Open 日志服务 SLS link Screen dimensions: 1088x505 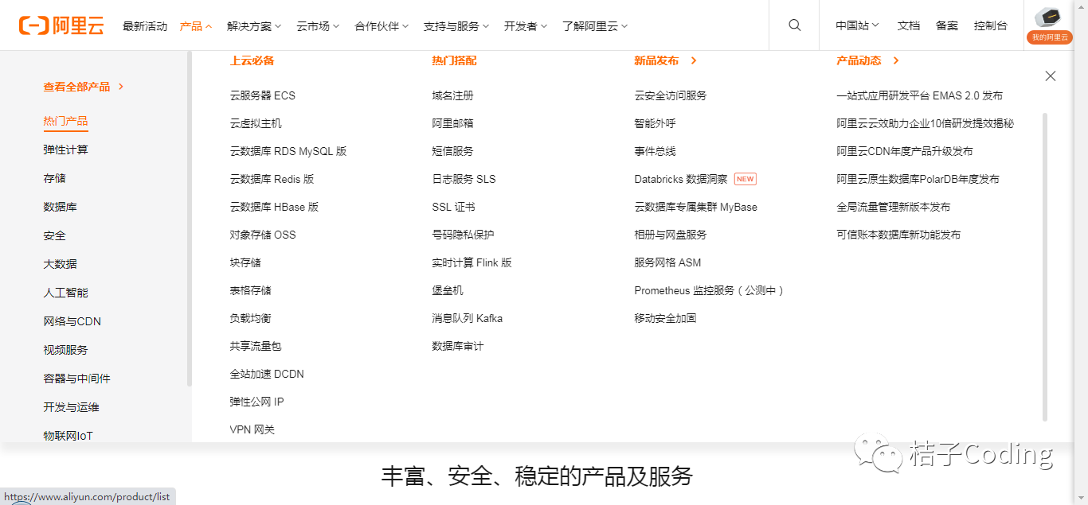pyautogui.click(x=464, y=179)
